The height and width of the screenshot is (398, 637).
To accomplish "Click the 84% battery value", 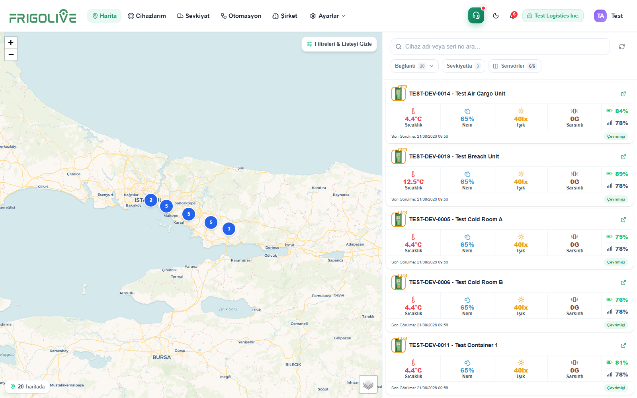I will (x=621, y=111).
